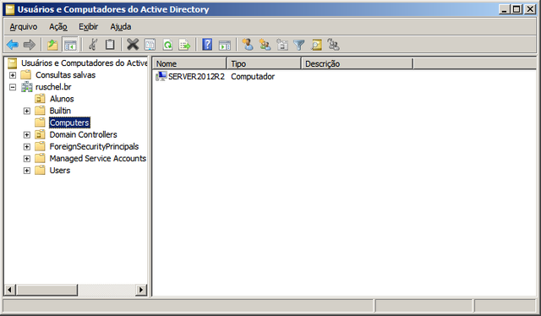Set filter options with the funnel icon
This screenshot has width=541, height=316.
pos(299,45)
